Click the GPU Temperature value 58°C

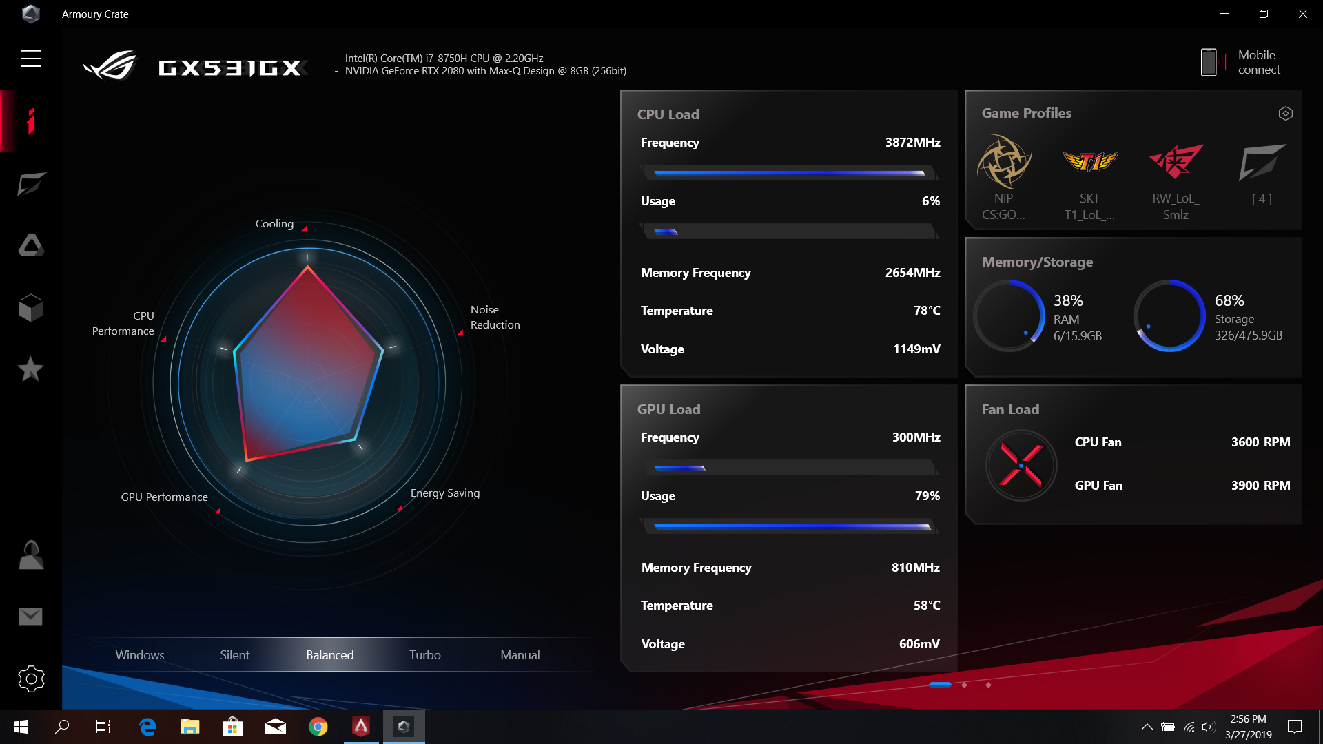point(927,606)
